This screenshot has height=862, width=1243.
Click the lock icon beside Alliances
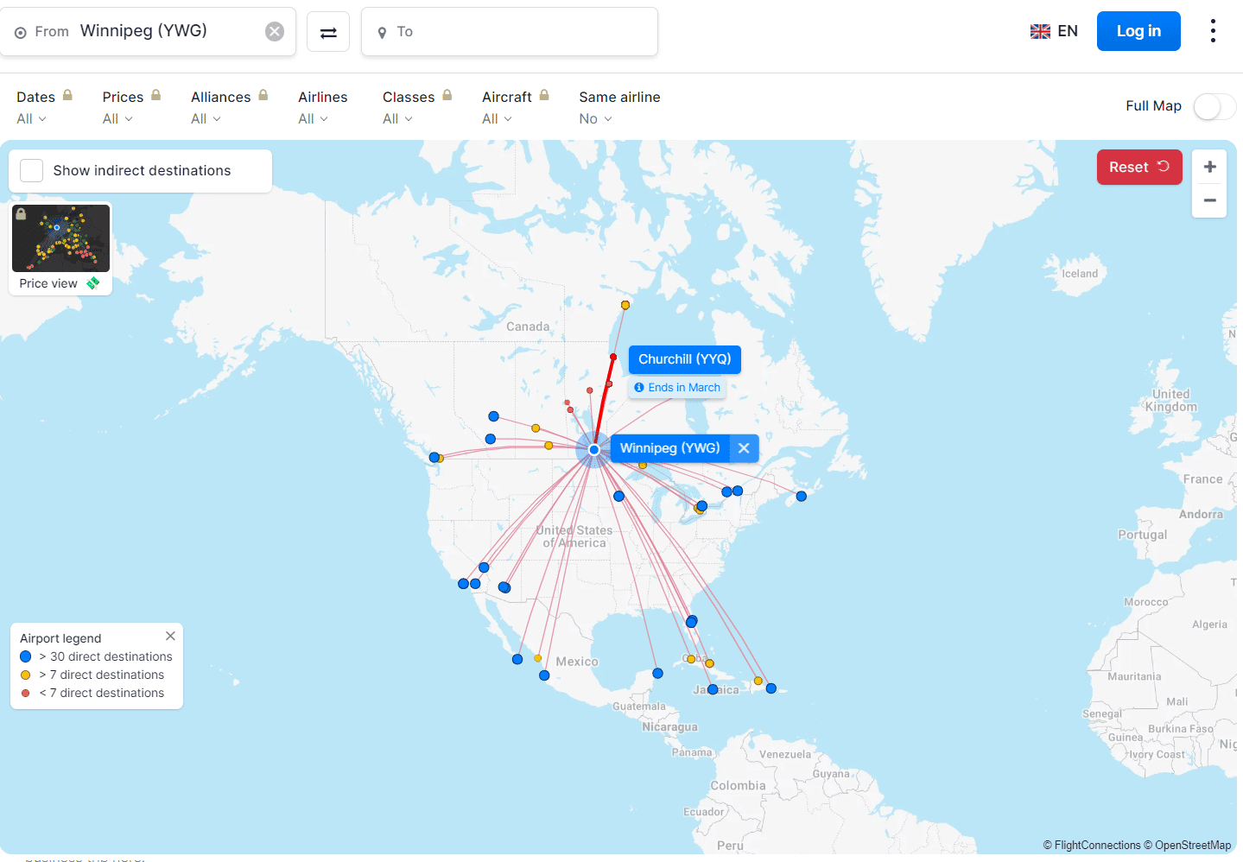263,95
